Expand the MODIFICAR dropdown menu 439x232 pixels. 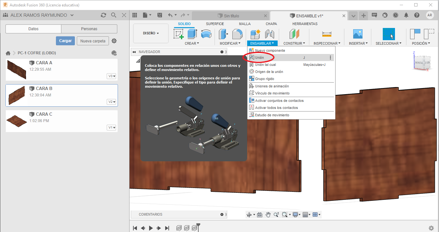pyautogui.click(x=230, y=43)
